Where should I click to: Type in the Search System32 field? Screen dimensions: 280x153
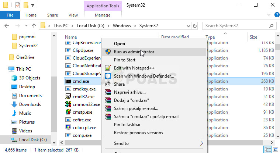point(235,26)
